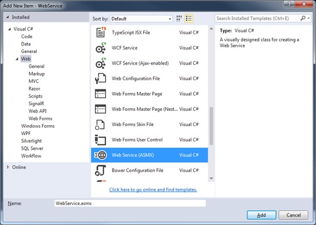Select General under Visual C#
Image resolution: width=316 pixels, height=225 pixels.
29,52
